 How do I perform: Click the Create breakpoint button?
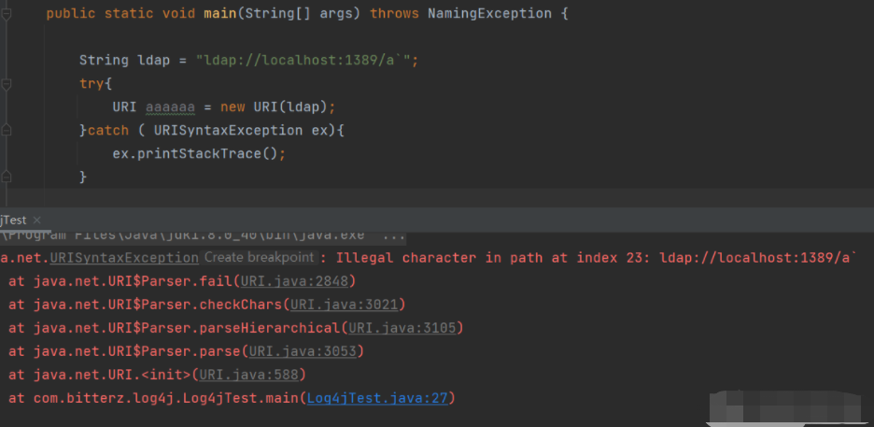point(260,257)
